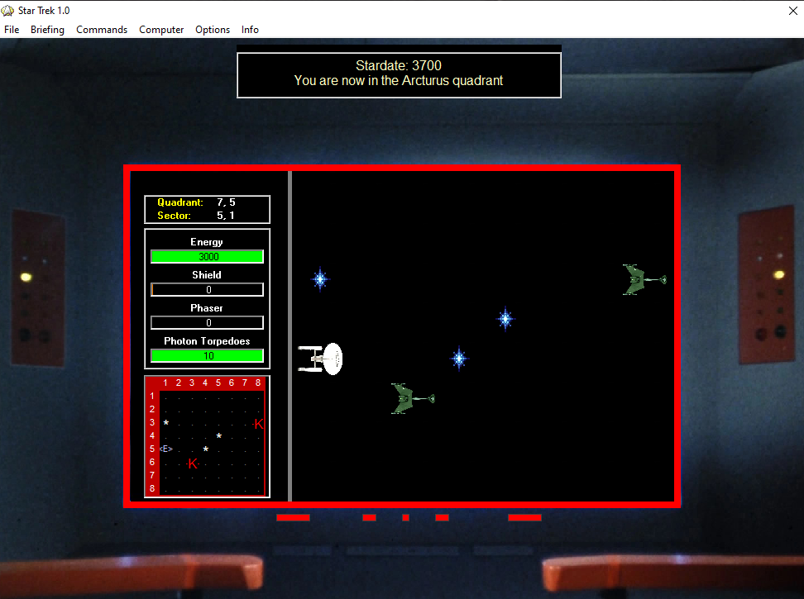Click the <E> Enterprise marker on the quadrant map

point(168,450)
